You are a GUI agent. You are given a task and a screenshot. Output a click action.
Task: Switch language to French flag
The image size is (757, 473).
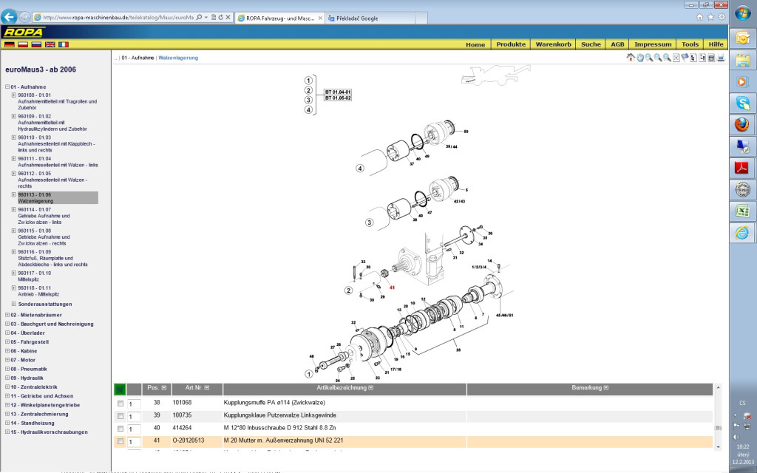[64, 44]
